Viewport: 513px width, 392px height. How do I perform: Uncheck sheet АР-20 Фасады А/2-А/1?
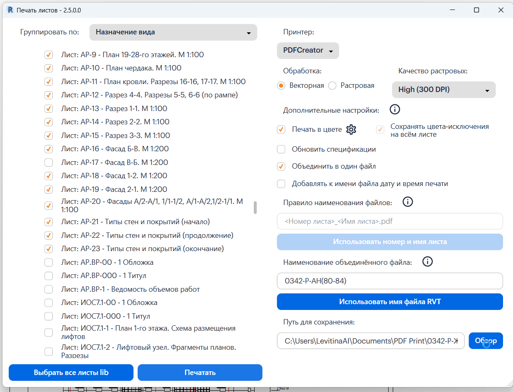[x=49, y=206]
